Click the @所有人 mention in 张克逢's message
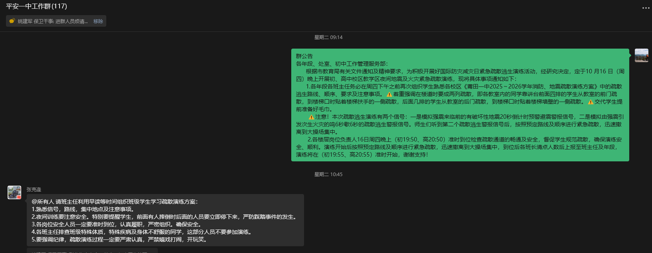Screen dimensions: 652x253 (x=43, y=202)
